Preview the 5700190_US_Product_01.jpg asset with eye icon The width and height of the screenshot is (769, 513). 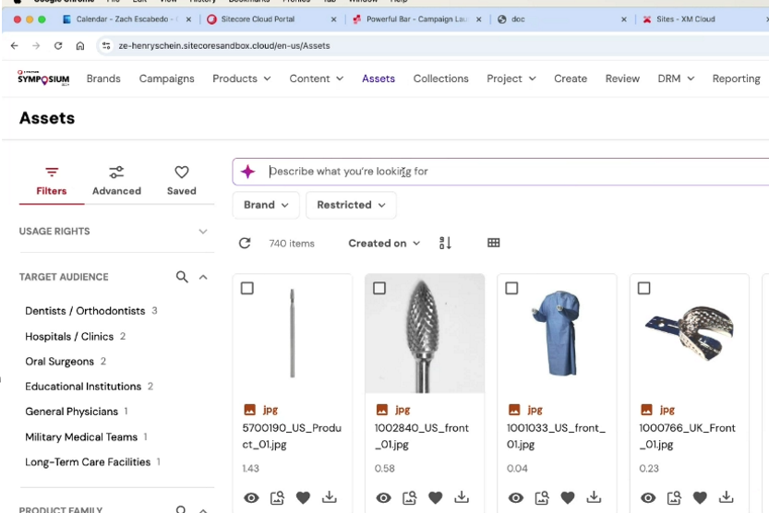(252, 498)
